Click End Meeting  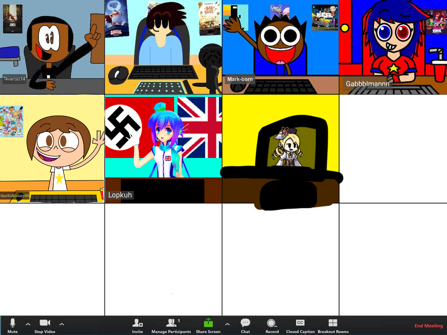(428, 325)
